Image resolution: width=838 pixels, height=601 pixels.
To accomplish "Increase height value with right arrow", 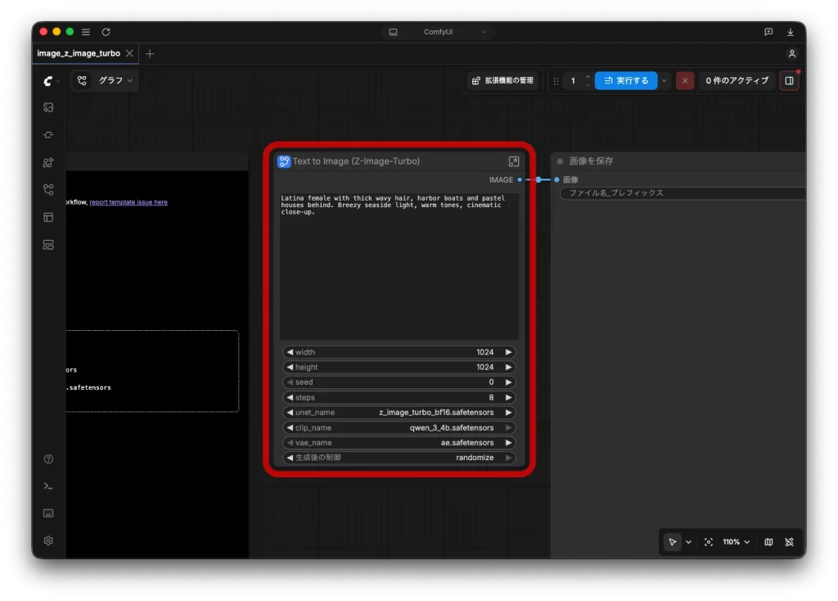I will [x=508, y=368].
